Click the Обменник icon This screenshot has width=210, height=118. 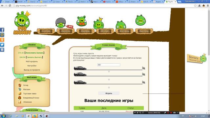coord(20,102)
